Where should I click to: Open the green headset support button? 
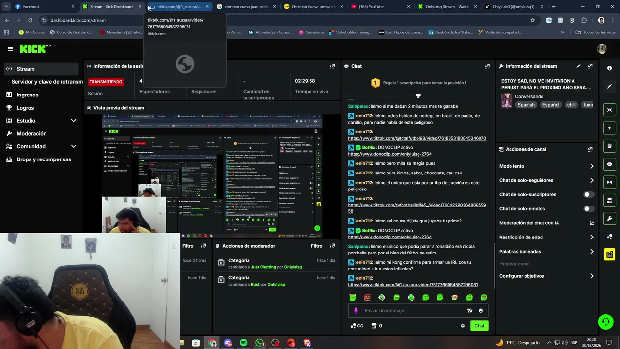pyautogui.click(x=605, y=322)
